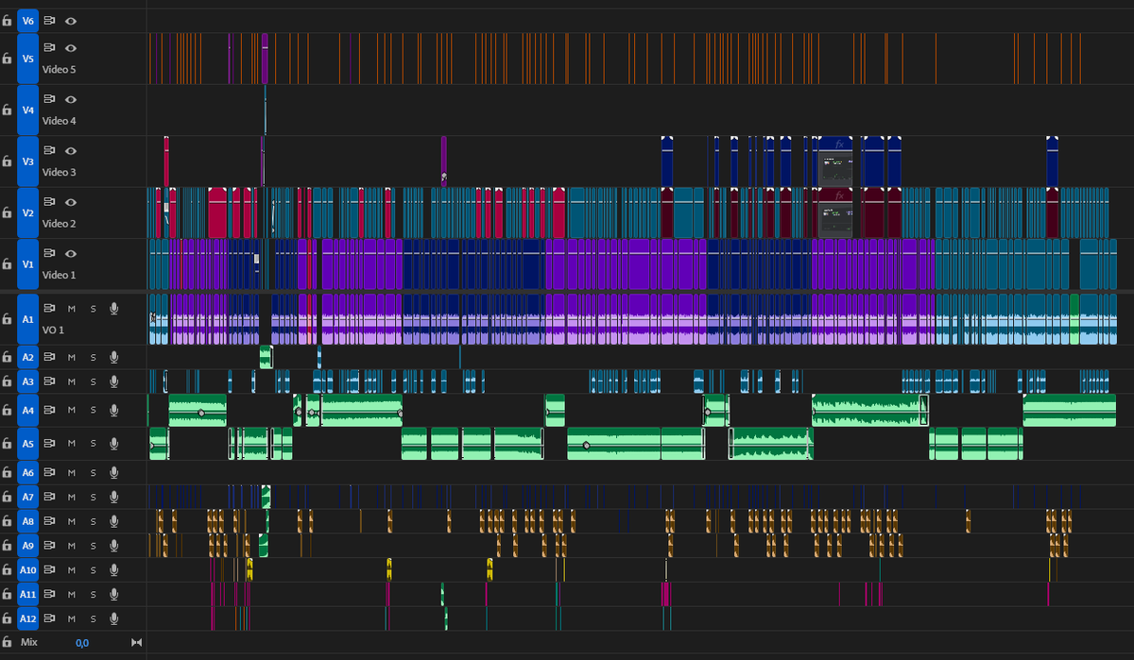
Task: Hide the Video 2 track output
Action: (71, 201)
